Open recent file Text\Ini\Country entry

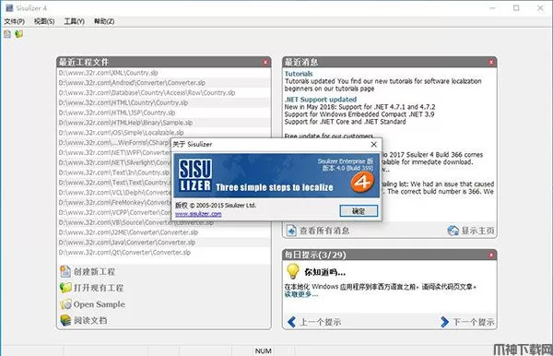114,172
